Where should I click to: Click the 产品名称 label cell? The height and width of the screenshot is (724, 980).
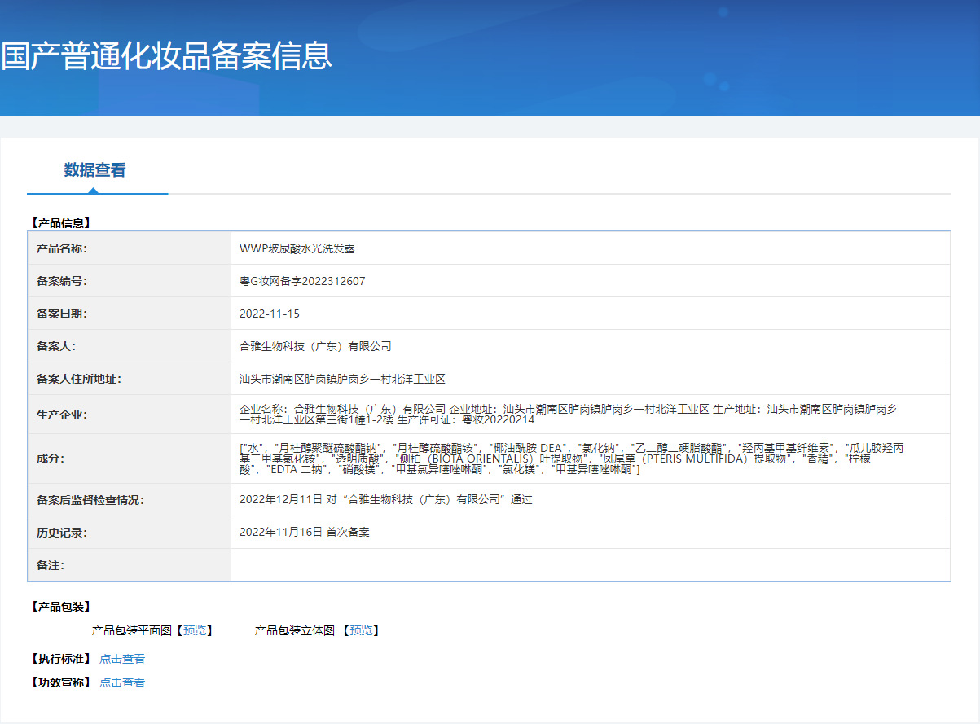tap(130, 248)
